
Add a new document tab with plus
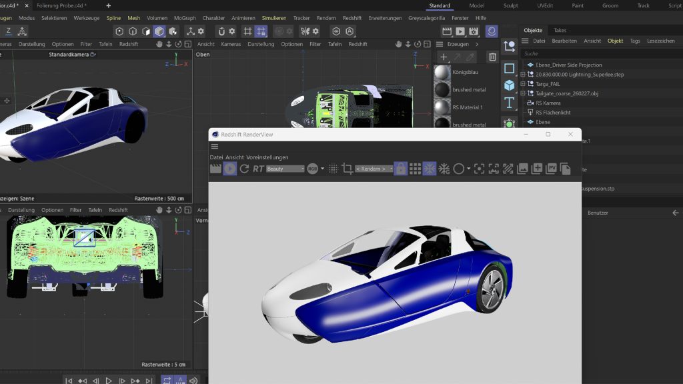pyautogui.click(x=109, y=5)
